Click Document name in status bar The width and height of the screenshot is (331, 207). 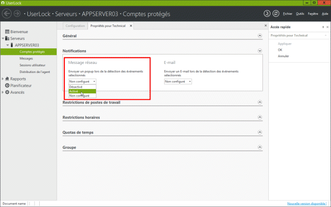pos(14,204)
